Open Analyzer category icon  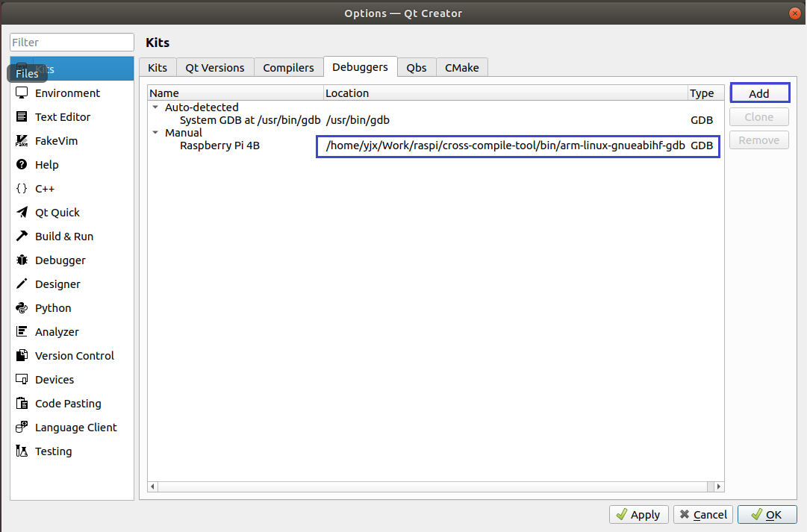tap(22, 331)
